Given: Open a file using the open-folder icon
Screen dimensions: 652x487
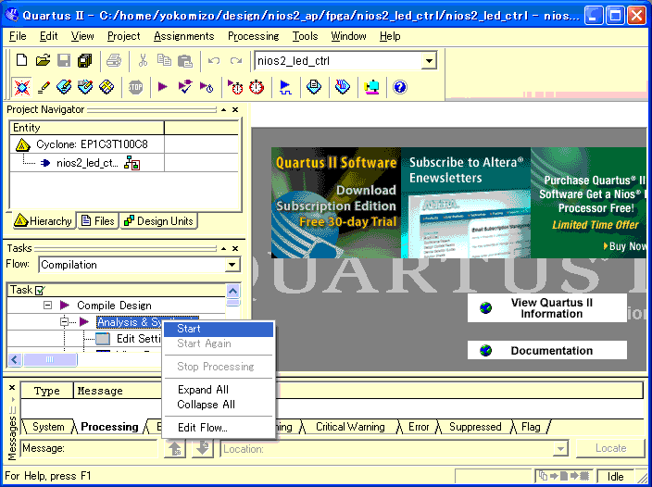Looking at the screenshot, I should point(43,61).
